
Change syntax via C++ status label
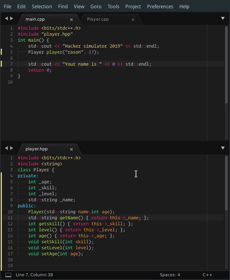[x=207, y=275]
